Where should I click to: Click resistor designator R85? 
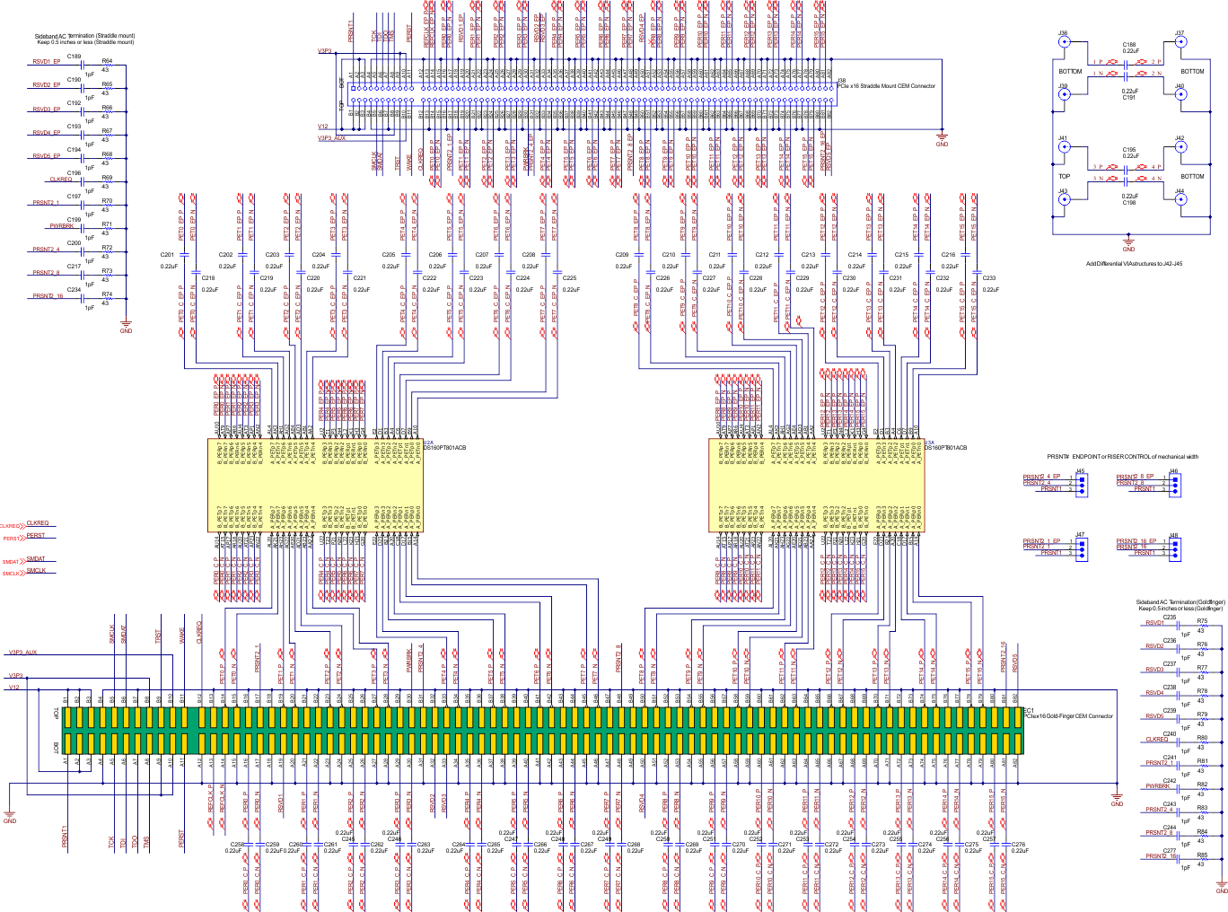pyautogui.click(x=1202, y=855)
